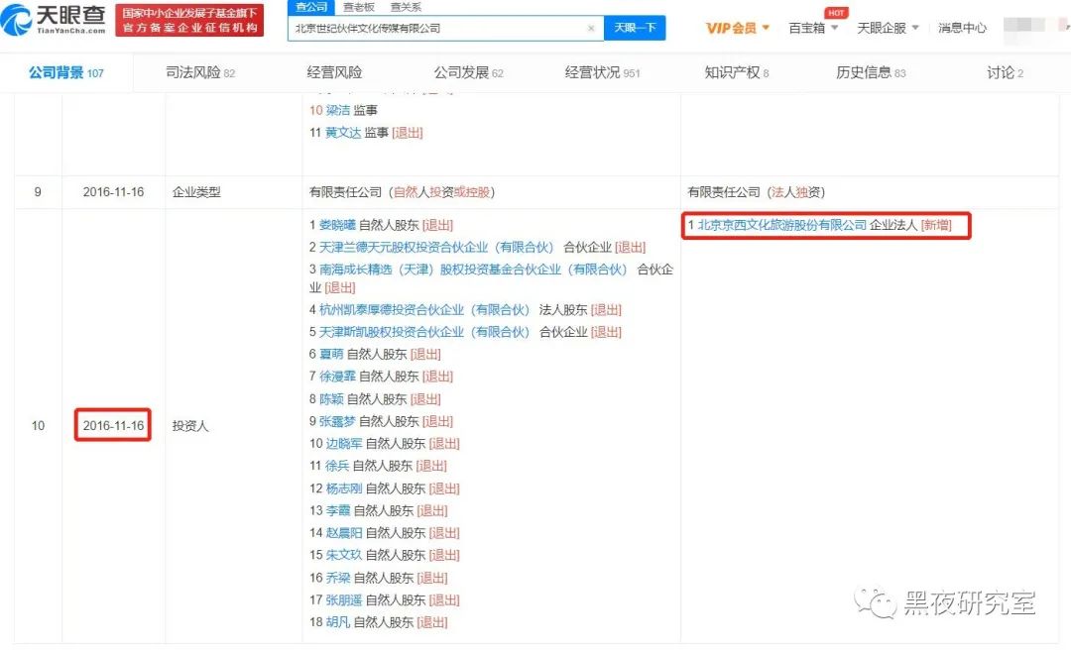Open shareholder 杨志刚's profile link
1071x650 pixels.
[343, 488]
